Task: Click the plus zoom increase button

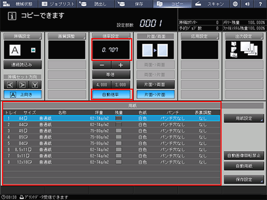Action: coord(121,65)
